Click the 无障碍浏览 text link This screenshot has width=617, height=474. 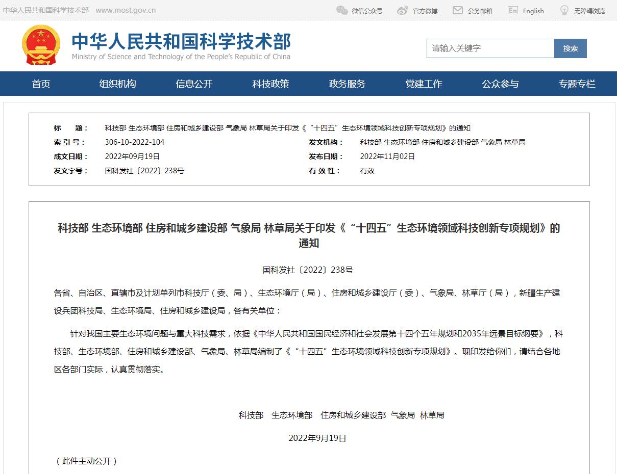coord(589,11)
